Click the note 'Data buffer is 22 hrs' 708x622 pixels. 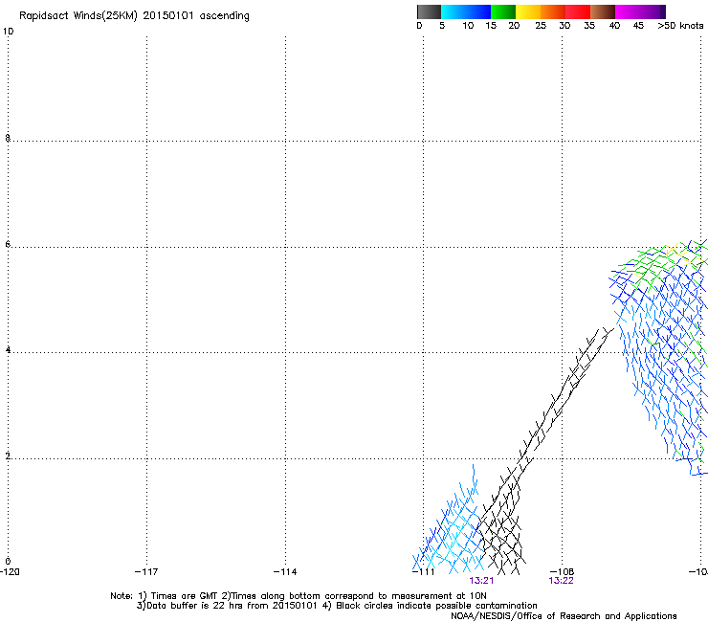[x=195, y=606]
